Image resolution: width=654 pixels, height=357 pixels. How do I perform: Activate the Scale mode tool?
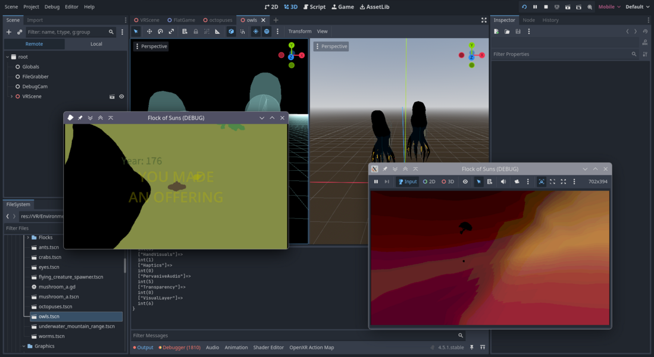(x=171, y=31)
